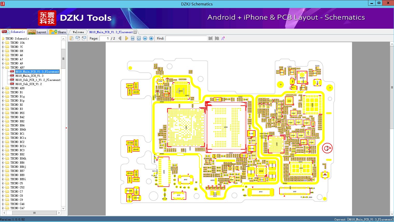Click the folder icon beside TECNO BB4k
The width and height of the screenshot is (394, 222).
pyautogui.click(x=7, y=129)
